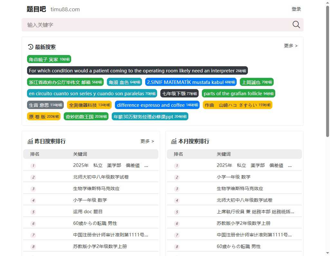Click the magnifying glass search icon
The image size is (330, 256).
click(296, 24)
